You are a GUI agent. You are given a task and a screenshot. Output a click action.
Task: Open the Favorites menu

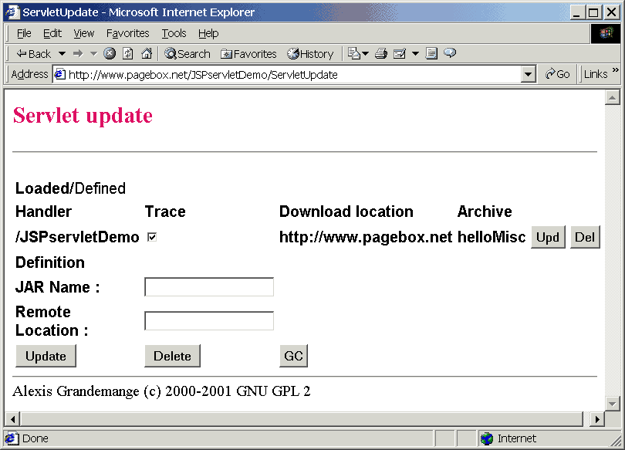(127, 33)
